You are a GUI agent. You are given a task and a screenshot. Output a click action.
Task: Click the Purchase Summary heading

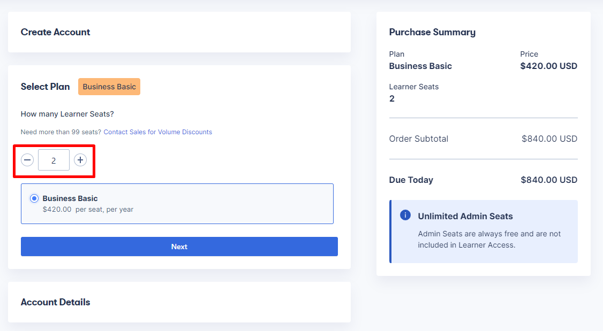(x=432, y=32)
